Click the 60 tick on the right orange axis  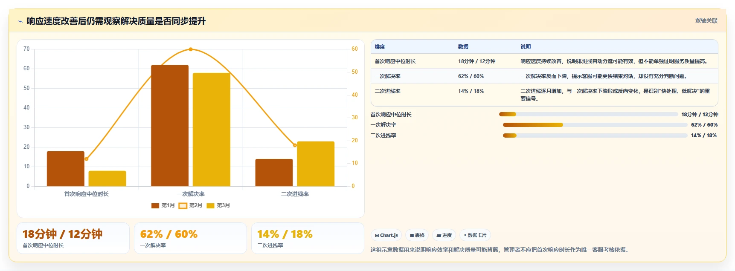pos(354,49)
